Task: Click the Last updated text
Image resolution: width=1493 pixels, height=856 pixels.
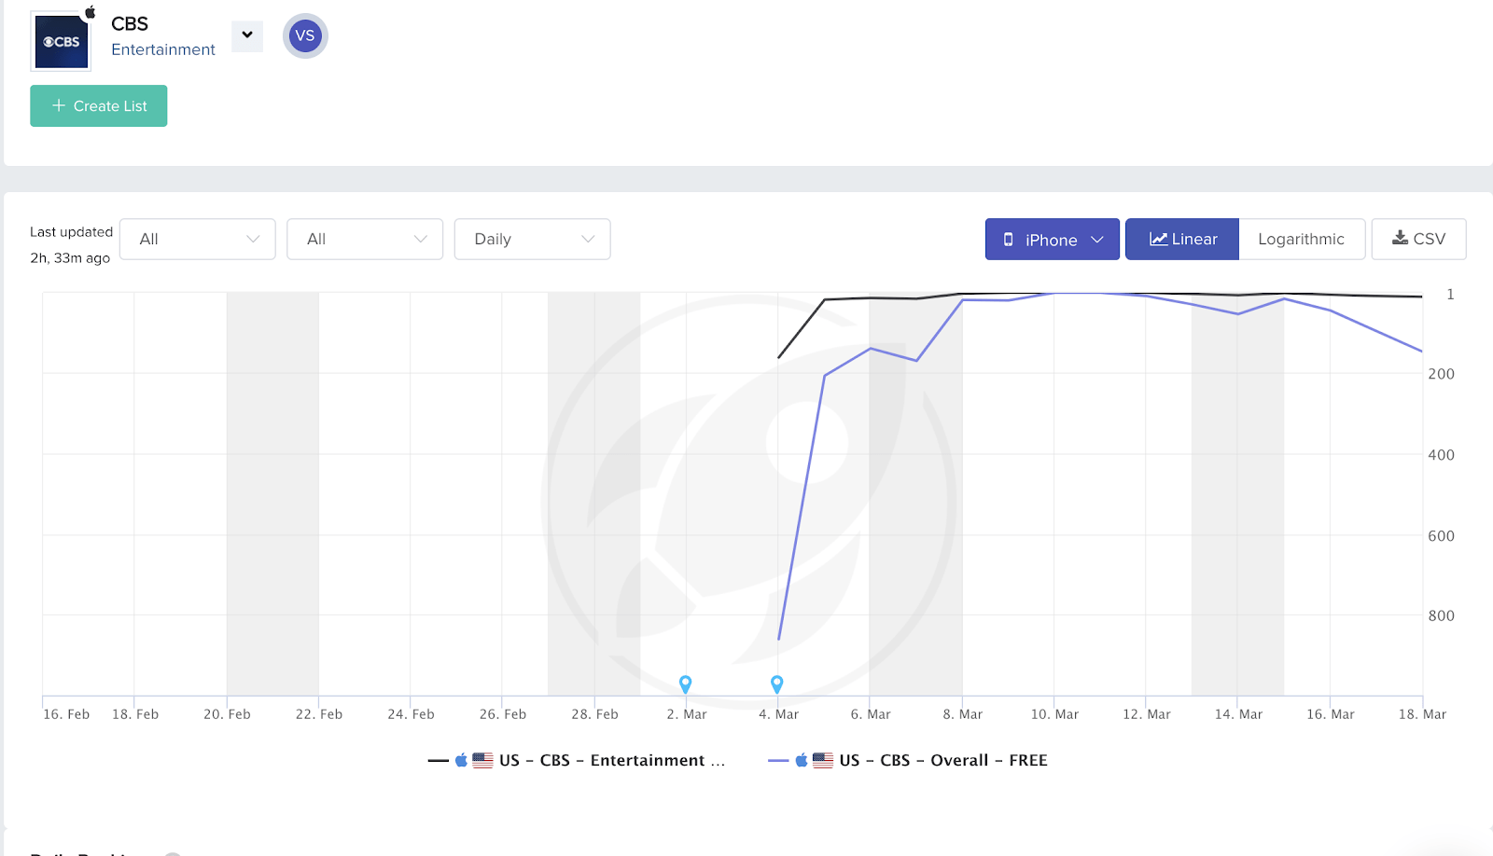Action: click(71, 232)
